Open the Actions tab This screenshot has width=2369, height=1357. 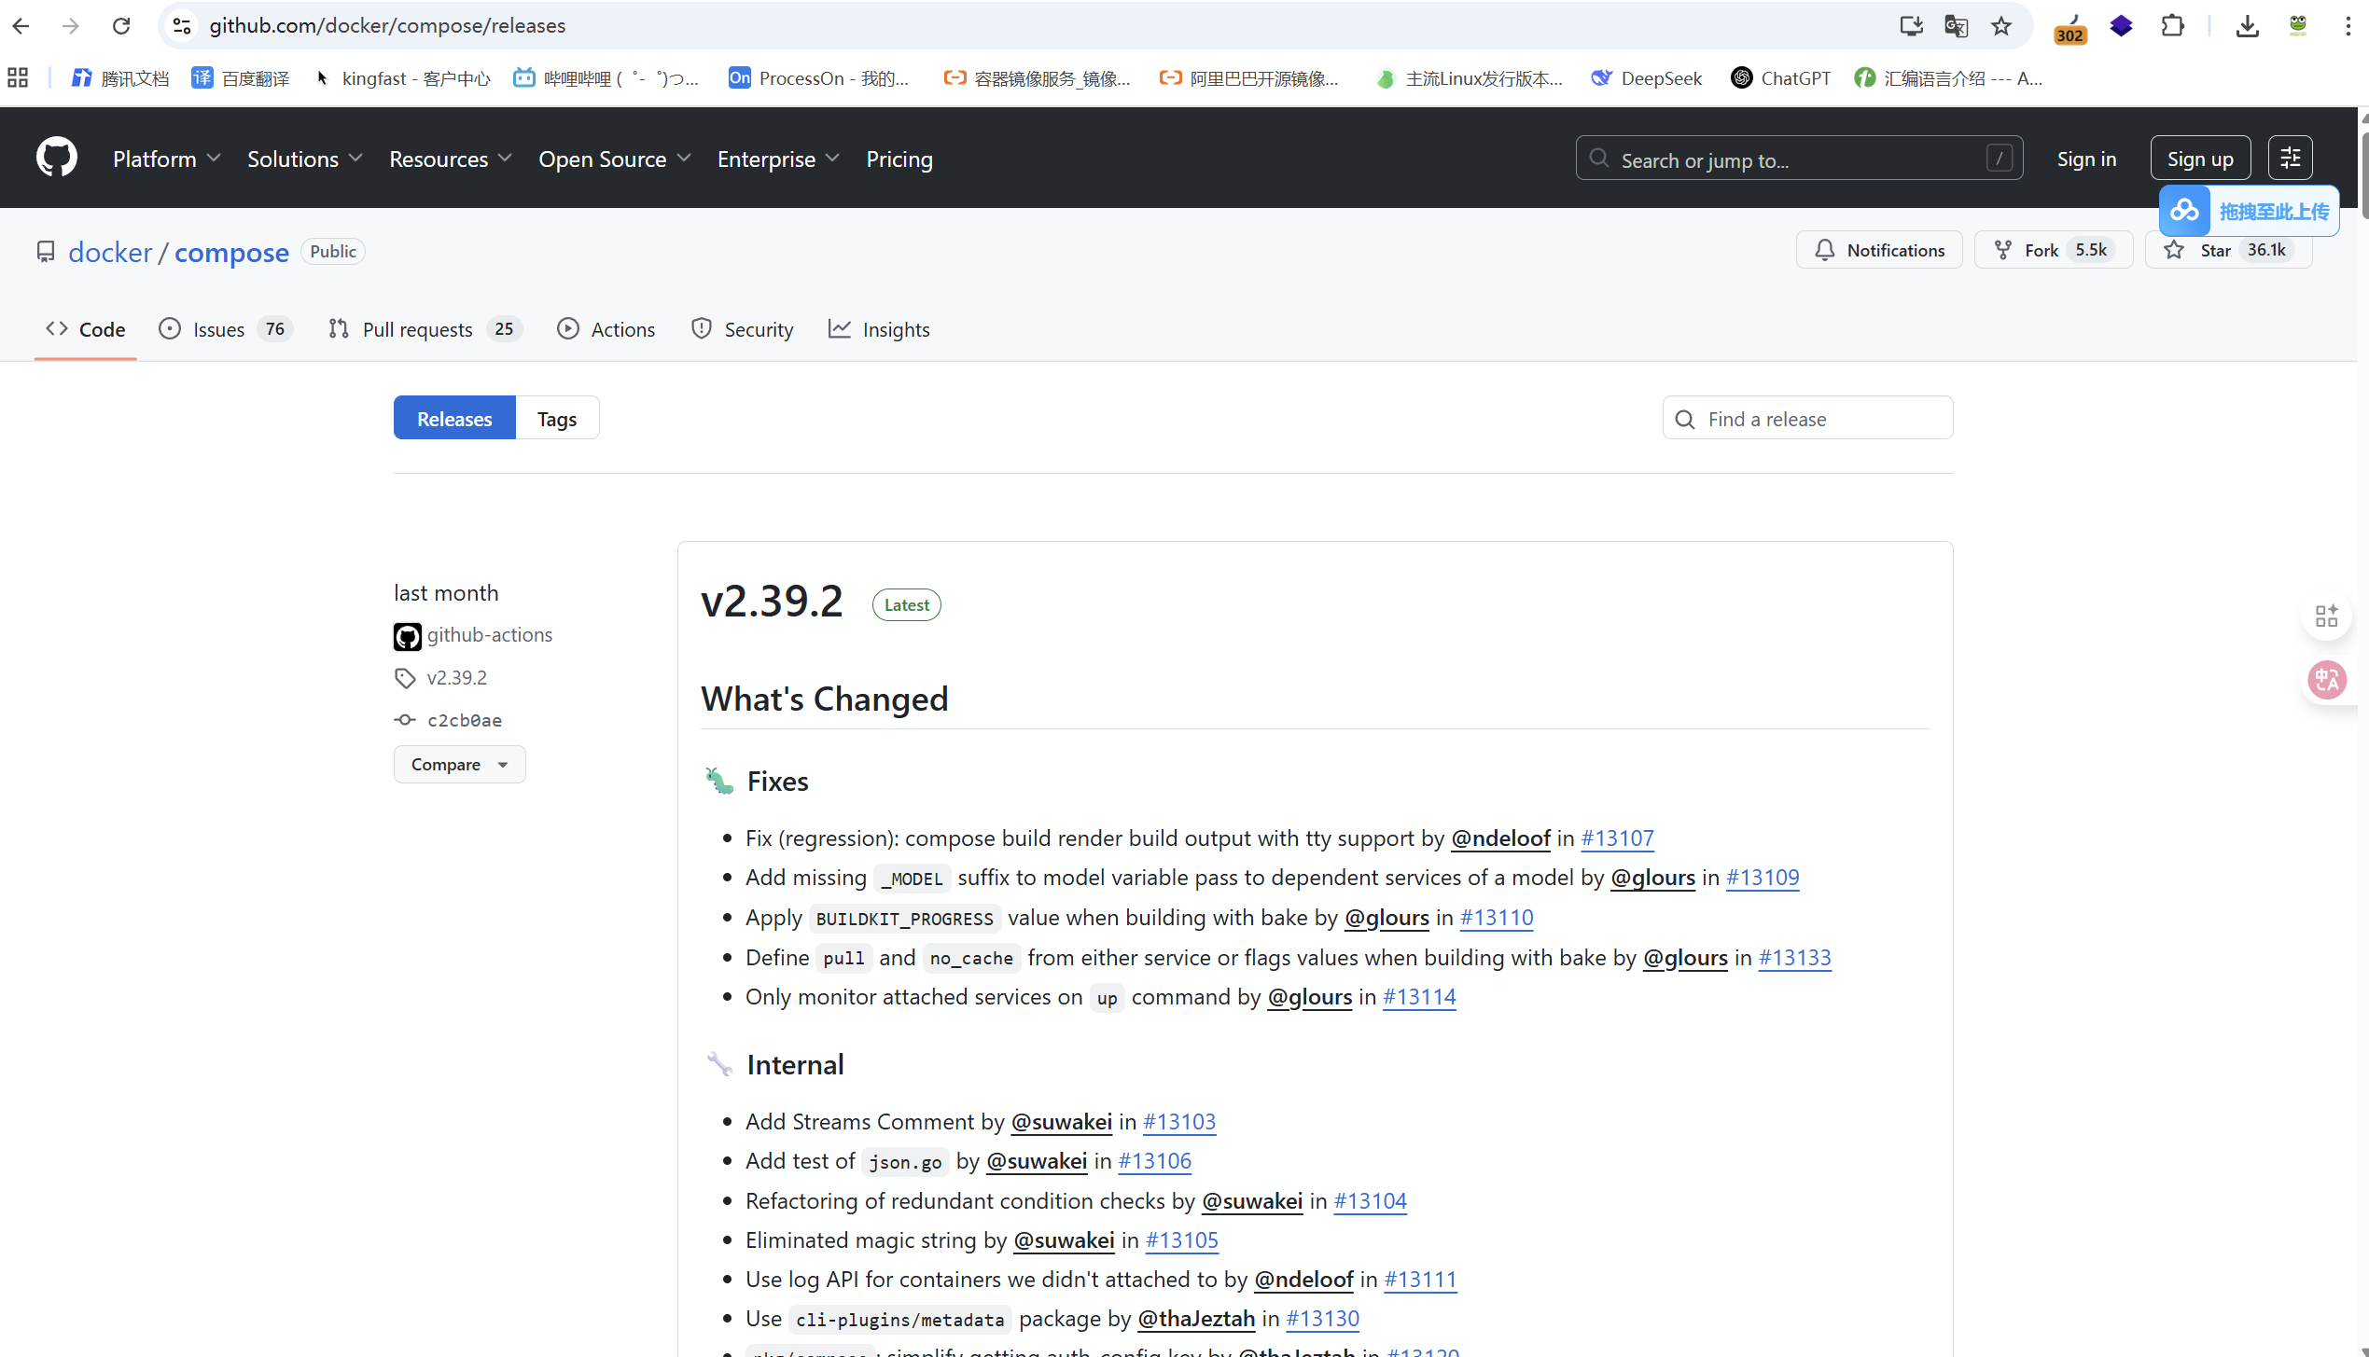click(606, 329)
